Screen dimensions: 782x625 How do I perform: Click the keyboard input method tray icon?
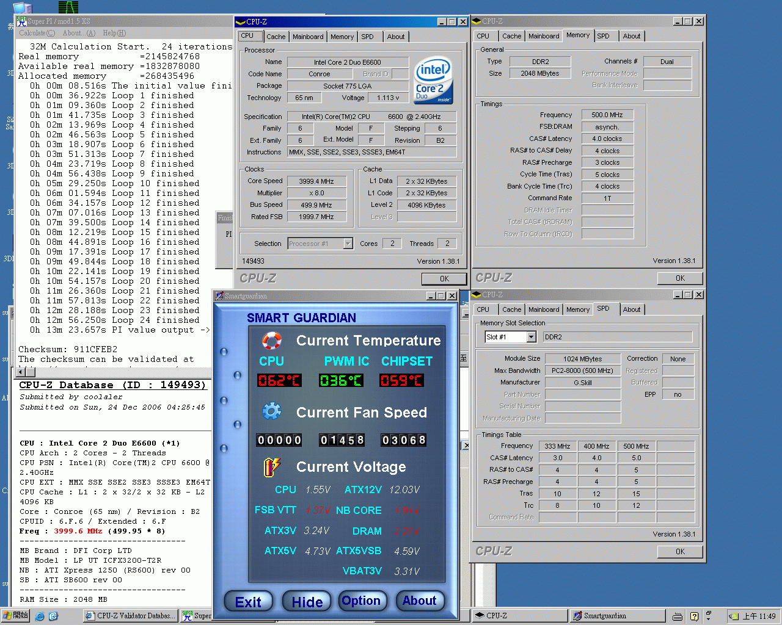coord(678,616)
